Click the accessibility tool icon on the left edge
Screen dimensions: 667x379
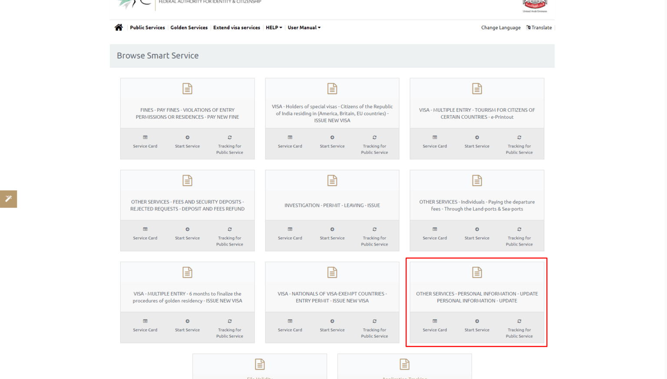(x=8, y=199)
